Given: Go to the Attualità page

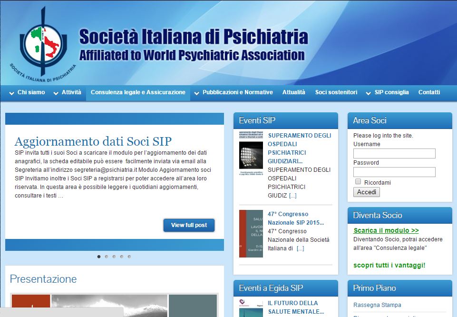Looking at the screenshot, I should pos(294,92).
